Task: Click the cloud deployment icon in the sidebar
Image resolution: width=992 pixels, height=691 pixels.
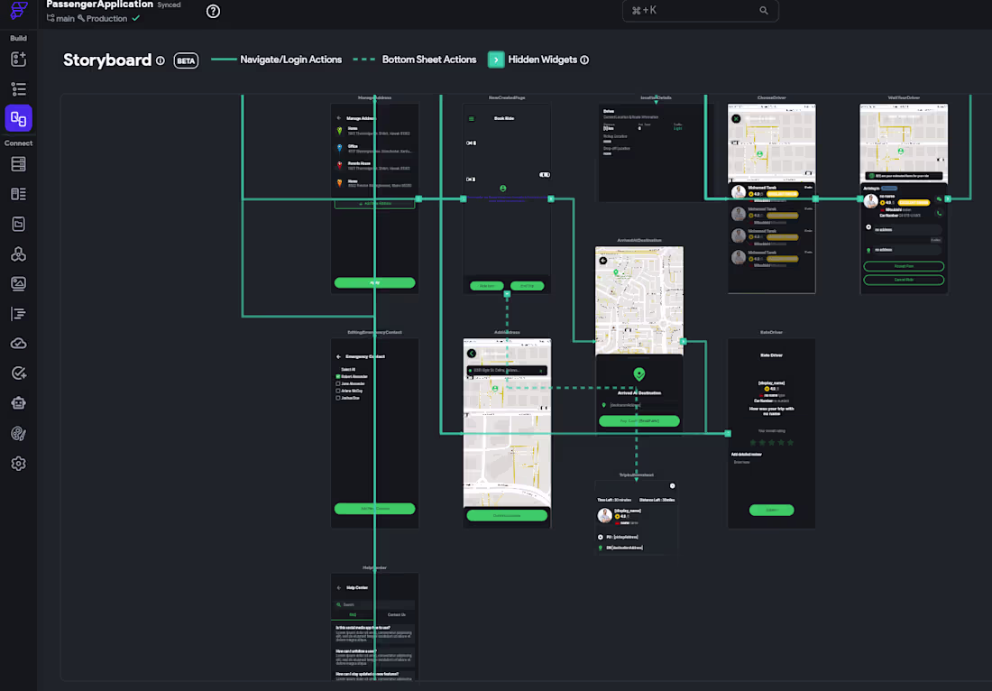Action: [18, 343]
